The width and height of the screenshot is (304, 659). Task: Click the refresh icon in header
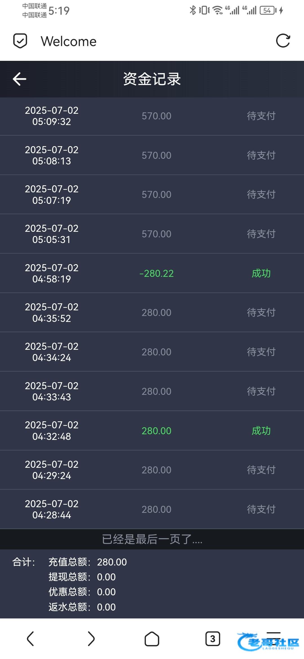coord(283,41)
